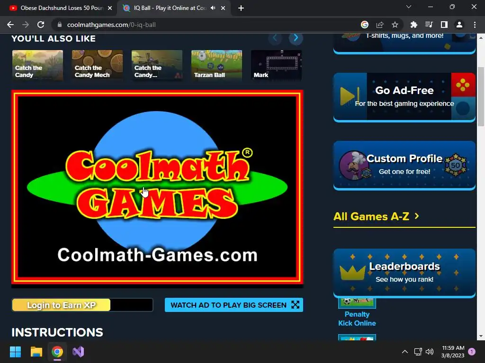The height and width of the screenshot is (363, 485).
Task: Open the Mark game thumbnail
Action: point(276,65)
